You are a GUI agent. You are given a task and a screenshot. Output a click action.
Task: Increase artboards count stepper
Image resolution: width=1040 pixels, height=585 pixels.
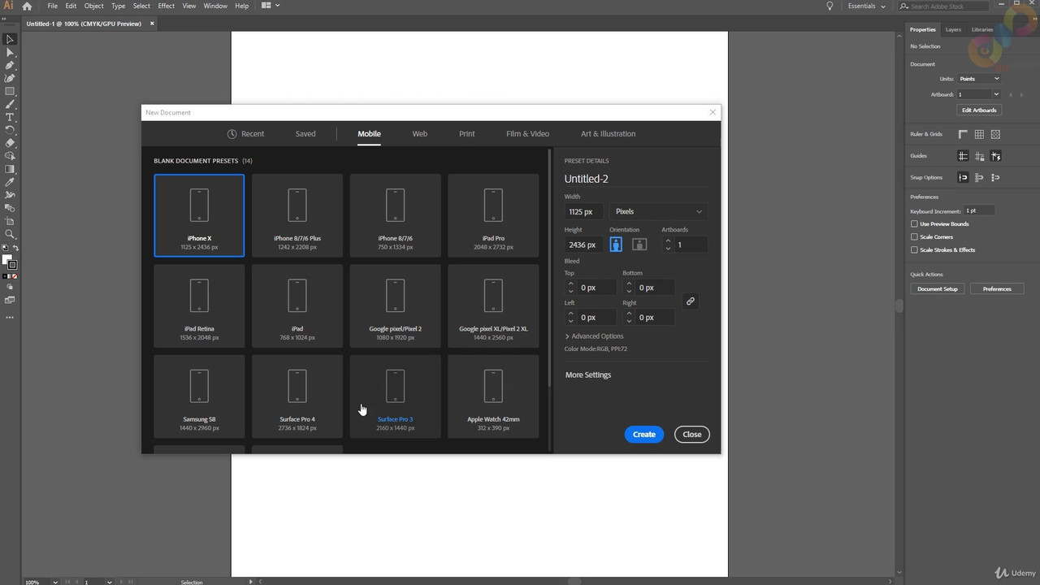coord(668,240)
